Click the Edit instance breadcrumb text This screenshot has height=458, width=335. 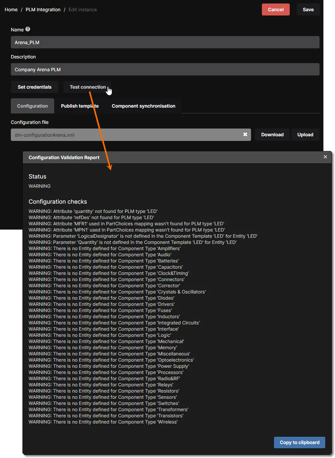pyautogui.click(x=82, y=10)
